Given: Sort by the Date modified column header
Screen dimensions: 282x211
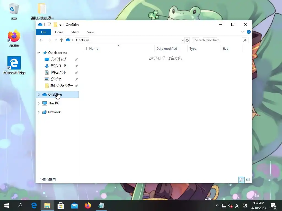Looking at the screenshot, I should (x=167, y=48).
